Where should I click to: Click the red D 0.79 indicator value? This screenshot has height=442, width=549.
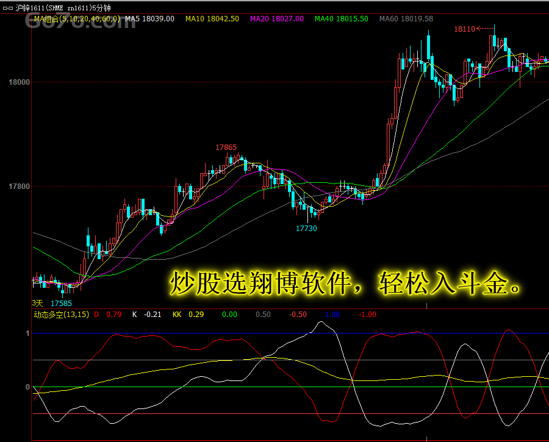107,315
